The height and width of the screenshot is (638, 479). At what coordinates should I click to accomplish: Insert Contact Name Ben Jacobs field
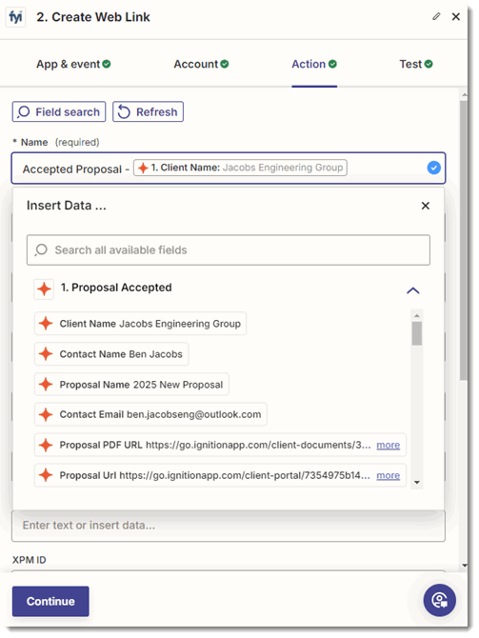(111, 354)
